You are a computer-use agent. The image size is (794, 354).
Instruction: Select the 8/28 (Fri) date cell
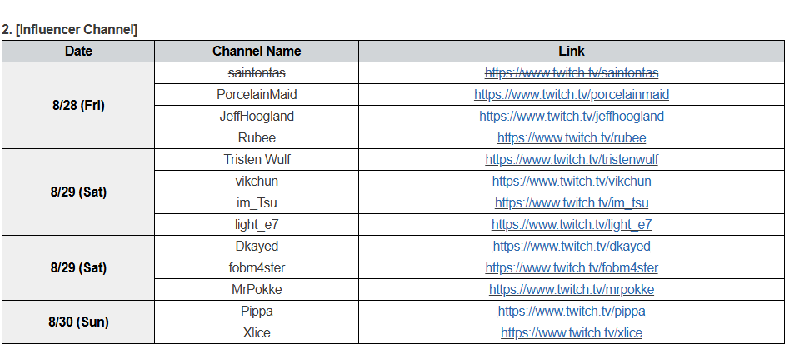tap(78, 105)
